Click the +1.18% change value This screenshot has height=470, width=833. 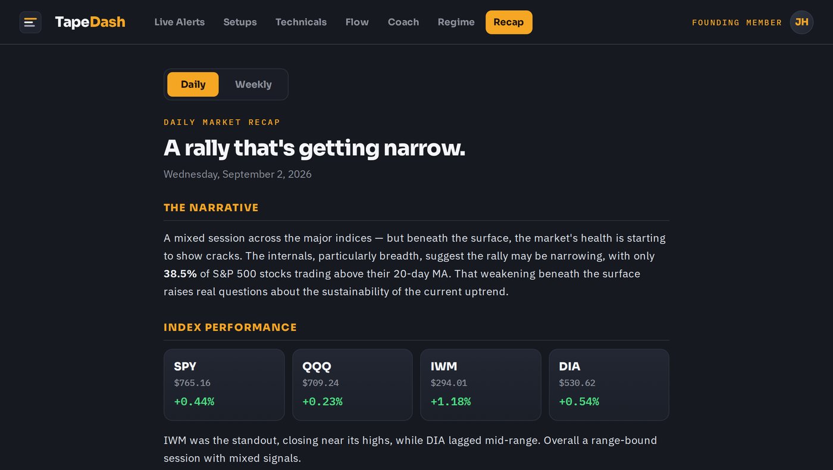point(450,402)
